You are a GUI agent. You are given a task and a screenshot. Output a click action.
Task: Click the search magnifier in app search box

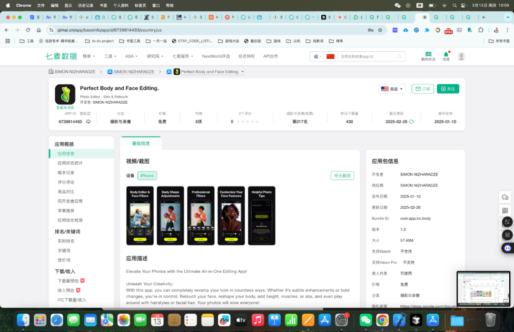click(x=399, y=57)
